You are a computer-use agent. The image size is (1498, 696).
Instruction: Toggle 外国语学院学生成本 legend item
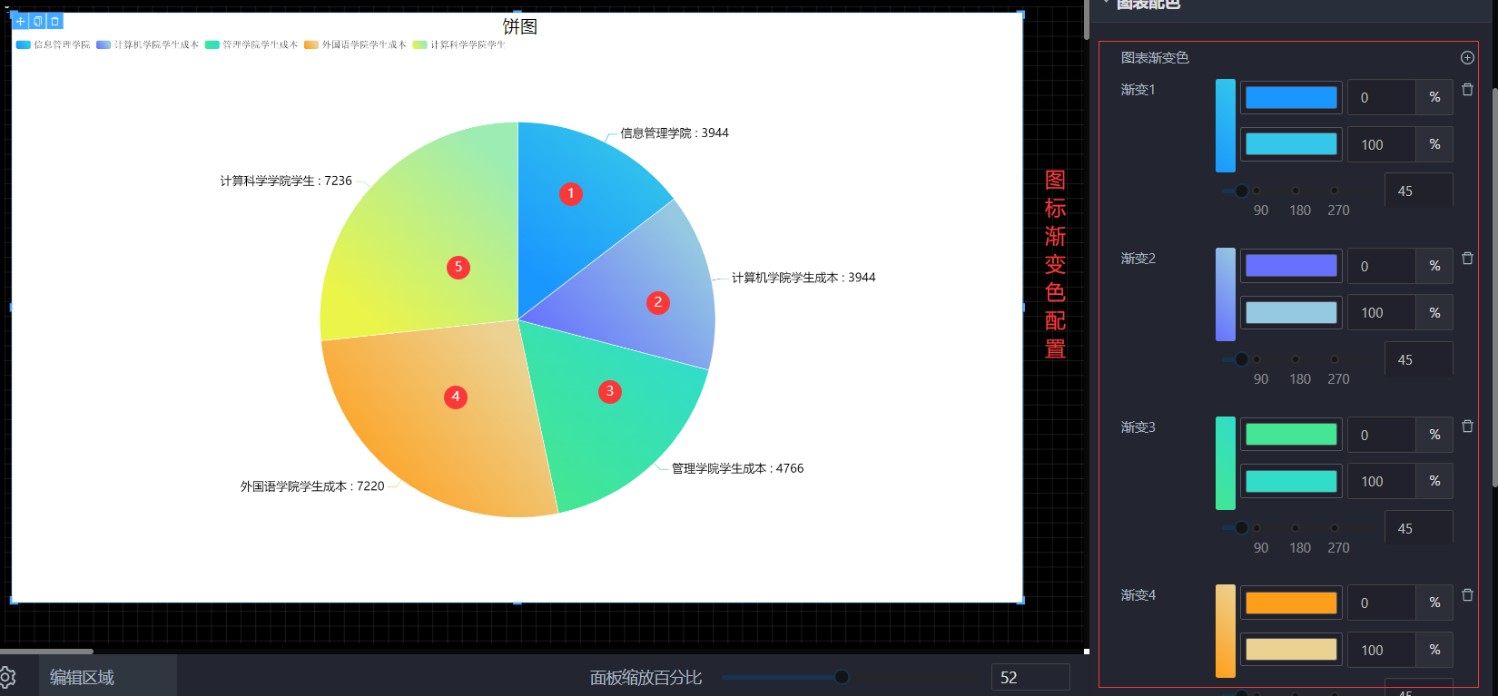[x=355, y=44]
